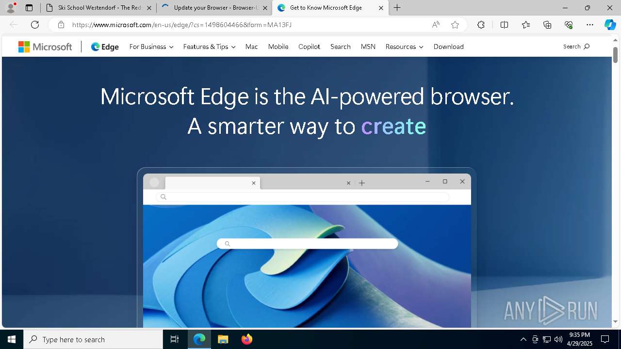Open Firefox from taskbar
The width and height of the screenshot is (621, 349).
pos(247,339)
